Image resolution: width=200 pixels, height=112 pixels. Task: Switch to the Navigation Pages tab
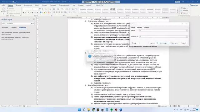pyautogui.click(x=13, y=27)
